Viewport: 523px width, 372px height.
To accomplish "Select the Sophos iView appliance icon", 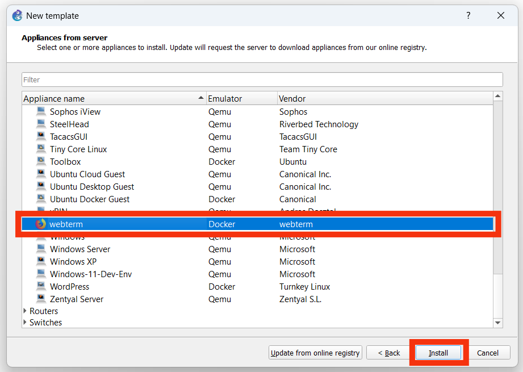I will (40, 112).
